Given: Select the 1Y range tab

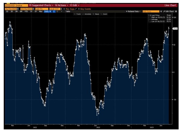Looking at the screenshot, I should coord(31,11).
